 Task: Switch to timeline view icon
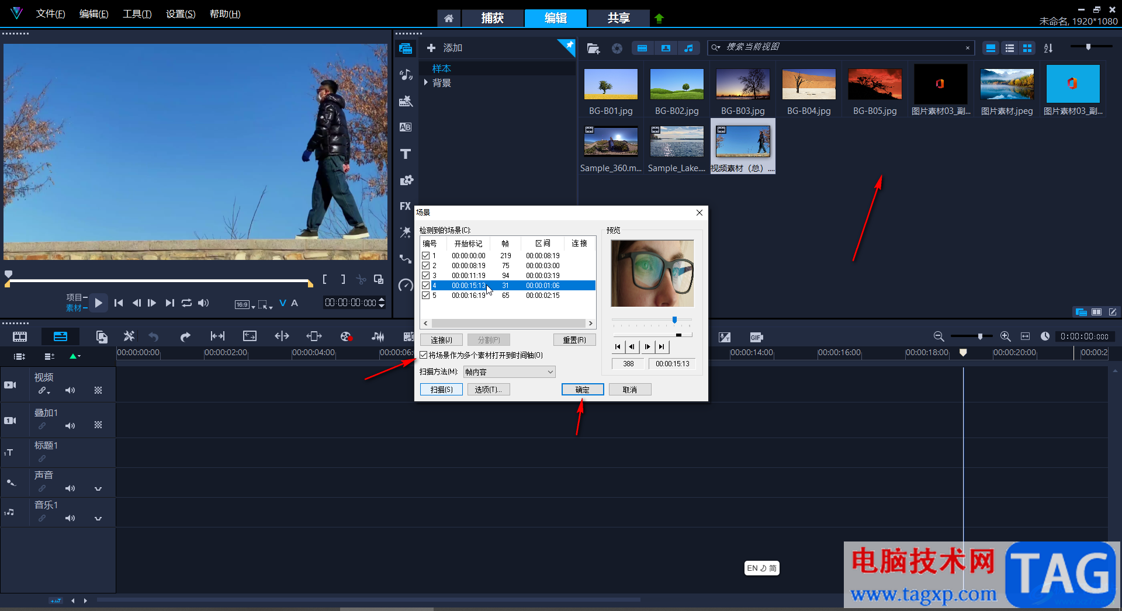click(60, 336)
